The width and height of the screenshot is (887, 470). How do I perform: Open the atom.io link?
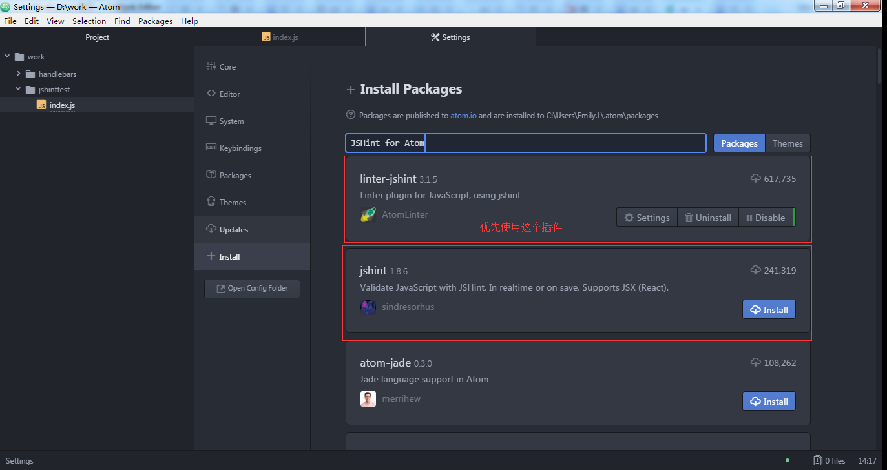(463, 116)
